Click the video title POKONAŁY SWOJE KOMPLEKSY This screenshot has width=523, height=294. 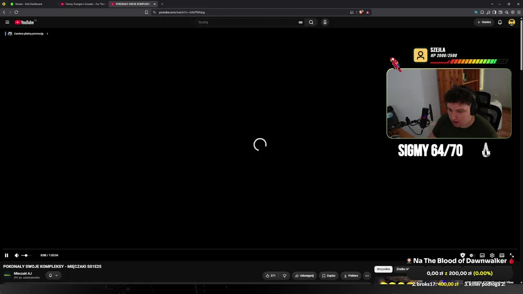pyautogui.click(x=52, y=266)
